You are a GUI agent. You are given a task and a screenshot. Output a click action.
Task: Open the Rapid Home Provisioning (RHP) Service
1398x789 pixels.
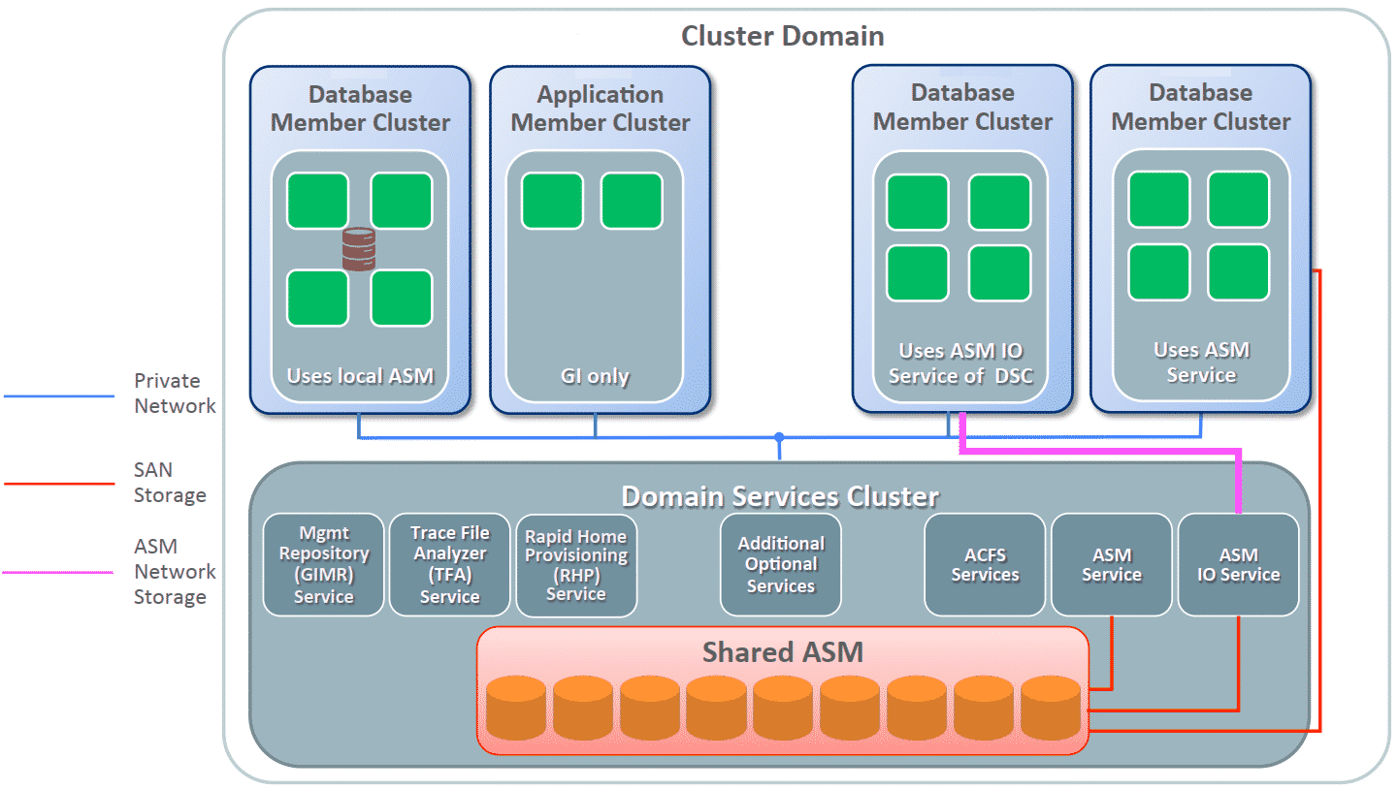pos(576,564)
